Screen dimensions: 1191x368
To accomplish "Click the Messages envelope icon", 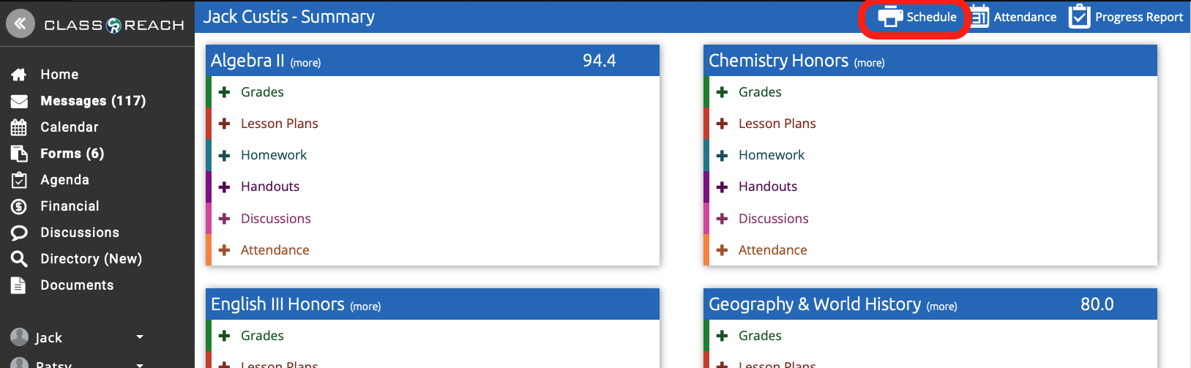I will tap(19, 101).
